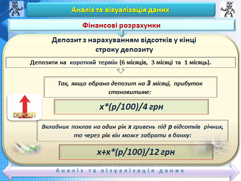241x181 pixels.
Task: Click formula box "x+x*(p/100)/12 грн"
Action: tap(136, 152)
